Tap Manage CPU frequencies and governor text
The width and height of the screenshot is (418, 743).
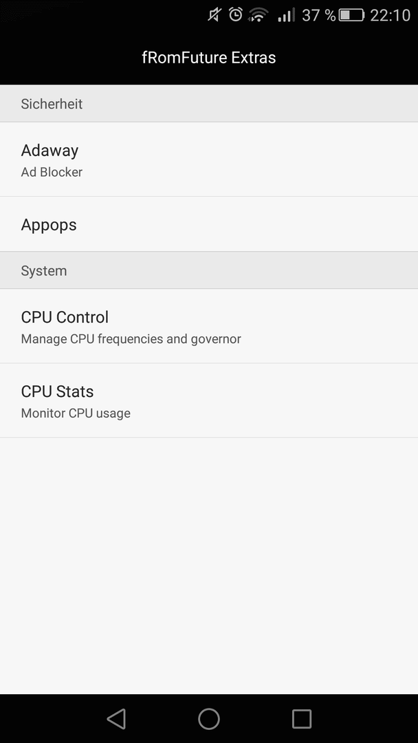tap(131, 339)
